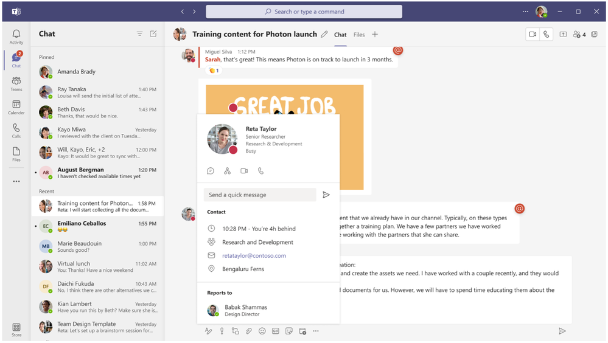
Task: Video call Reta Taylor from card
Action: [x=244, y=170]
